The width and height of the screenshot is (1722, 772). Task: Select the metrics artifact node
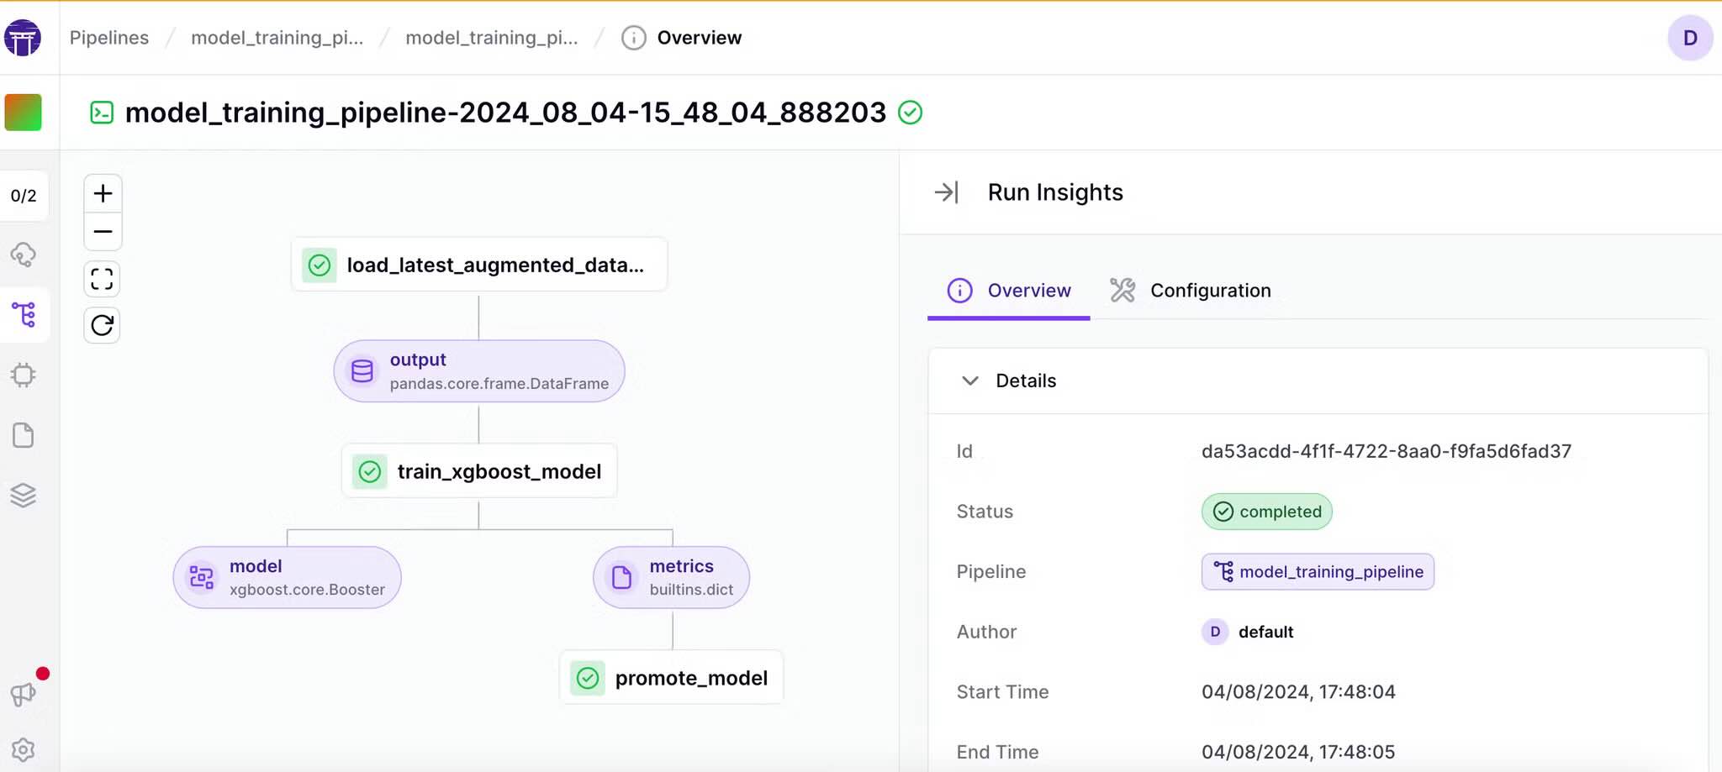click(671, 577)
